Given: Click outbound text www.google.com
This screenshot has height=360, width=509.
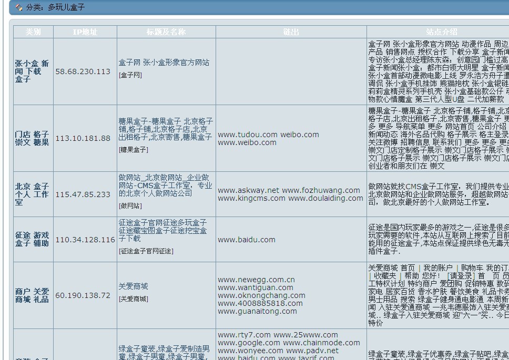Looking at the screenshot, I should coord(249,343).
